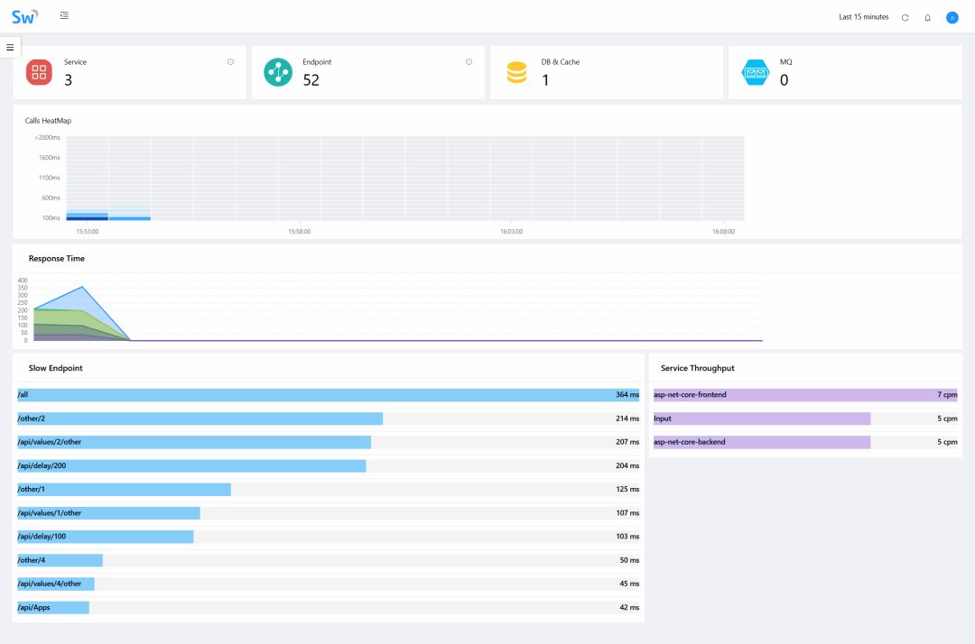Open the notifications bell
The image size is (975, 644).
pyautogui.click(x=927, y=17)
